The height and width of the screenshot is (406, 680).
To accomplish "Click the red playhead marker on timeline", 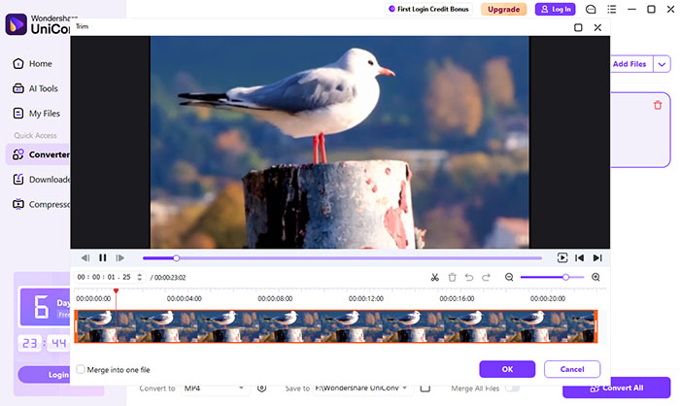I will 116,290.
